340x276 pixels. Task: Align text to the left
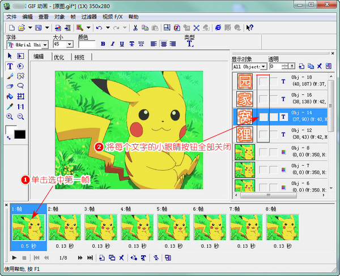pyautogui.click(x=154, y=44)
